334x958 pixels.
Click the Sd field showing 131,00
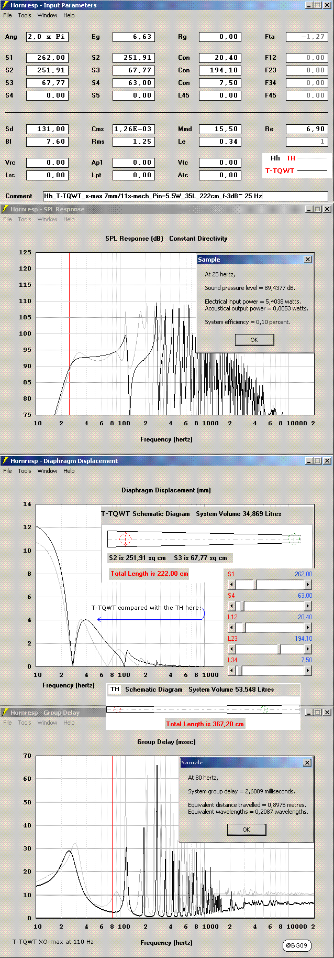[x=47, y=129]
